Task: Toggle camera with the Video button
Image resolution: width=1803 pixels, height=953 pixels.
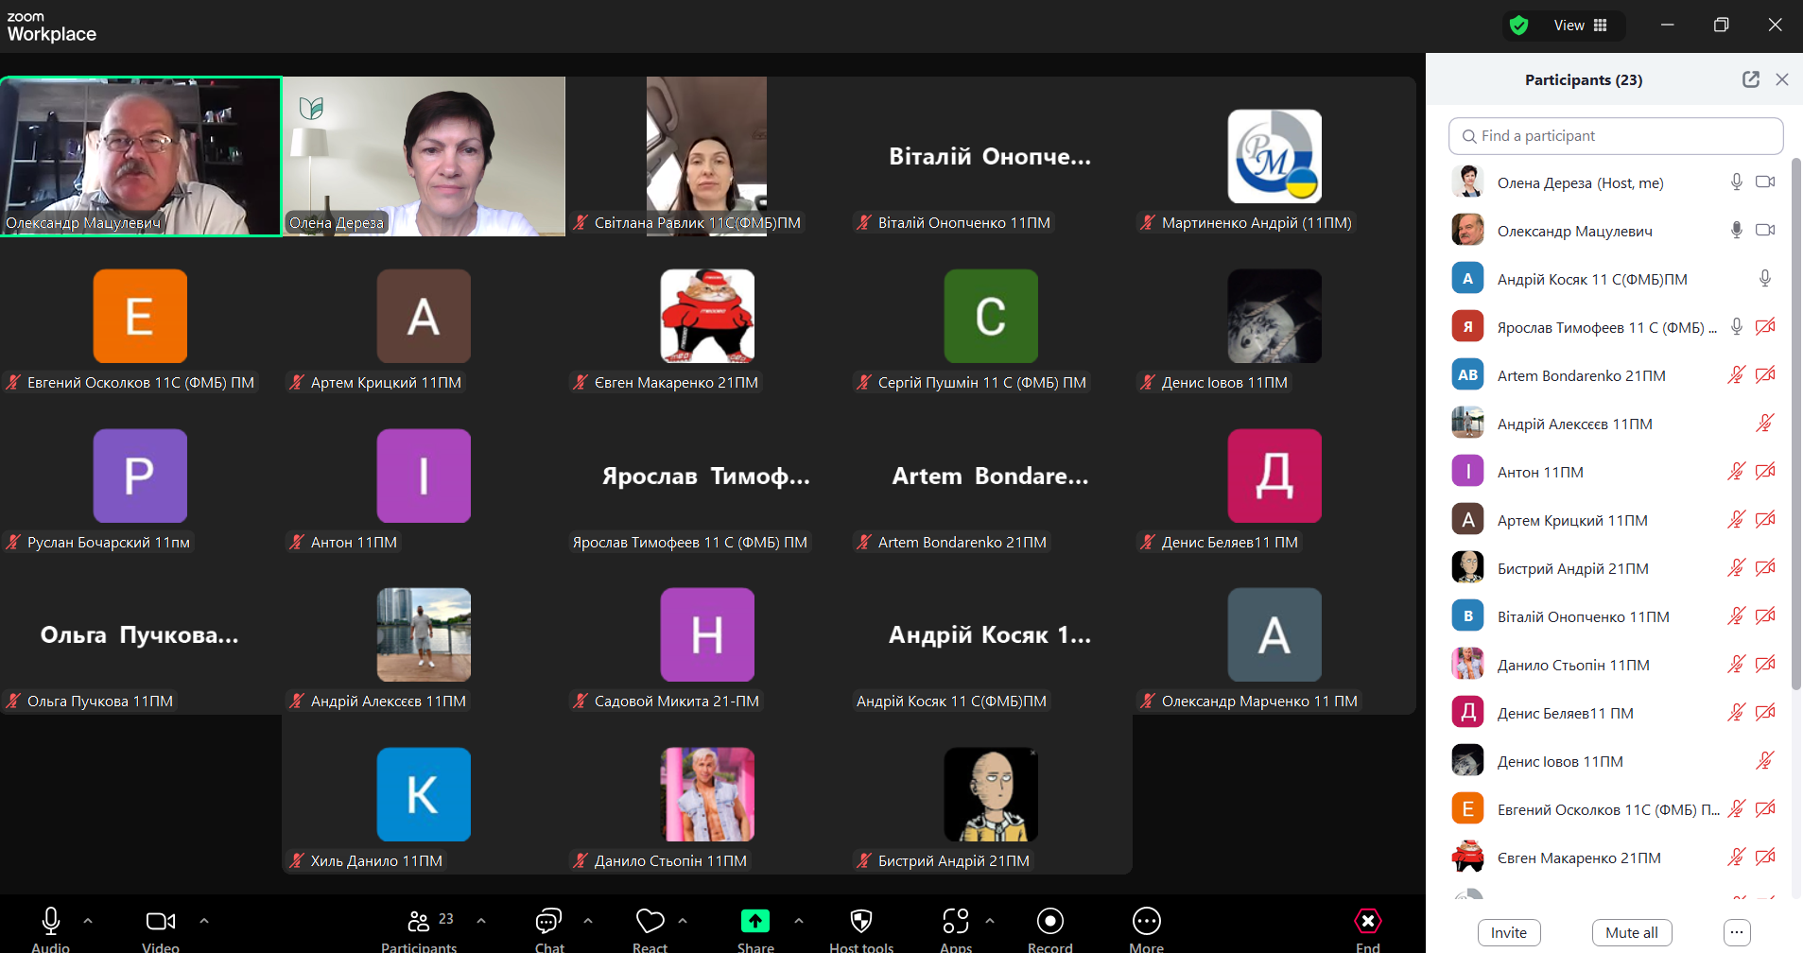Action: click(x=160, y=922)
